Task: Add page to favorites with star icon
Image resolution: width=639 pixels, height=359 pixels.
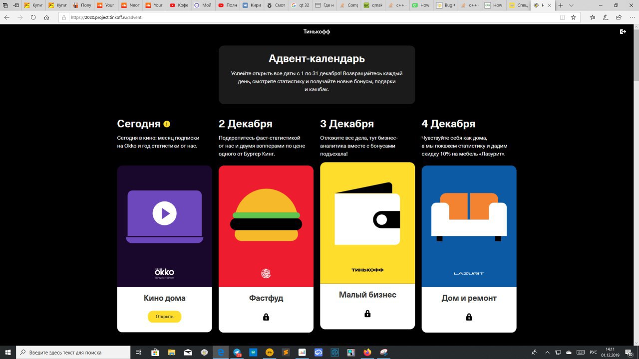Action: (x=574, y=17)
